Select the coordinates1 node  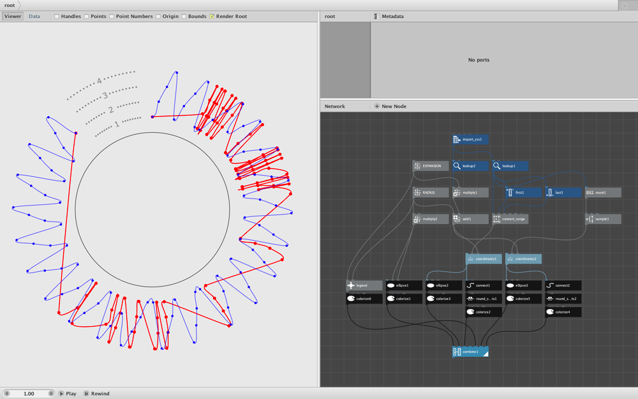(484, 259)
